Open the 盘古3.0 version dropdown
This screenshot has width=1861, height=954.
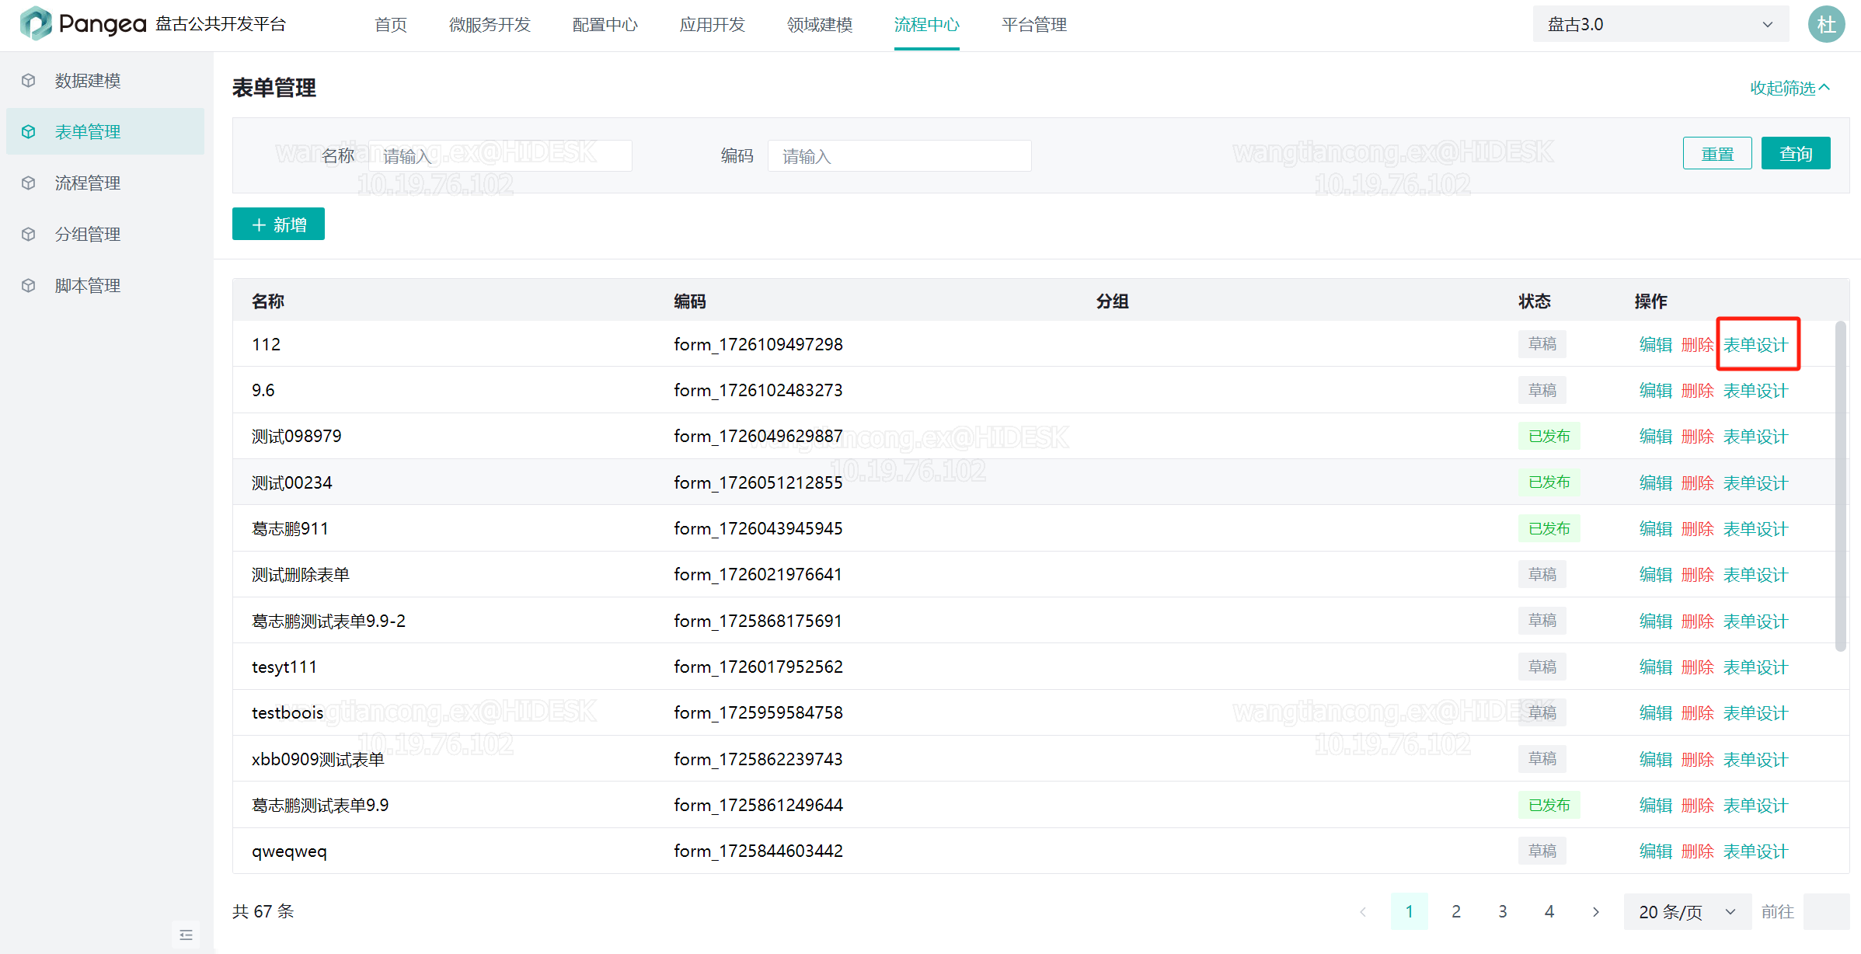tap(1661, 25)
